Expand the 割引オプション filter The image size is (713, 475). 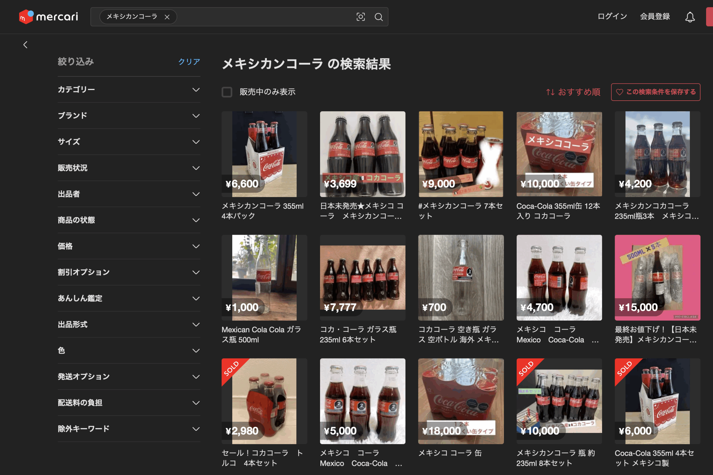[129, 272]
